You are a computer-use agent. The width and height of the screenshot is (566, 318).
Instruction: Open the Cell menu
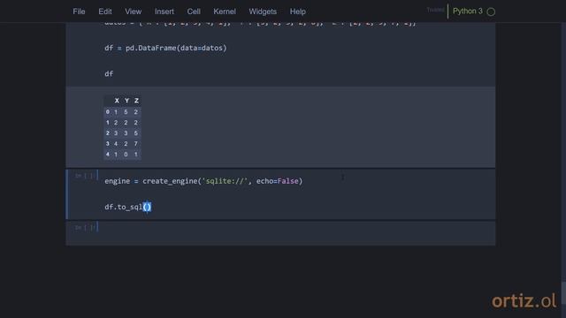click(194, 11)
